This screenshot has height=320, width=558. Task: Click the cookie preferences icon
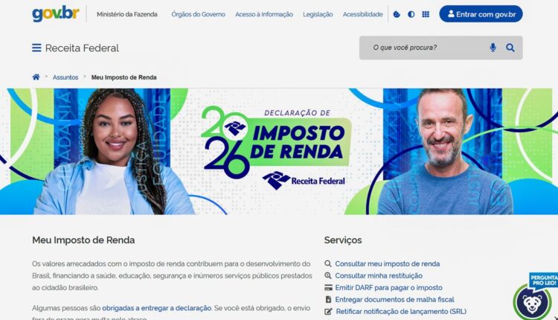(397, 14)
